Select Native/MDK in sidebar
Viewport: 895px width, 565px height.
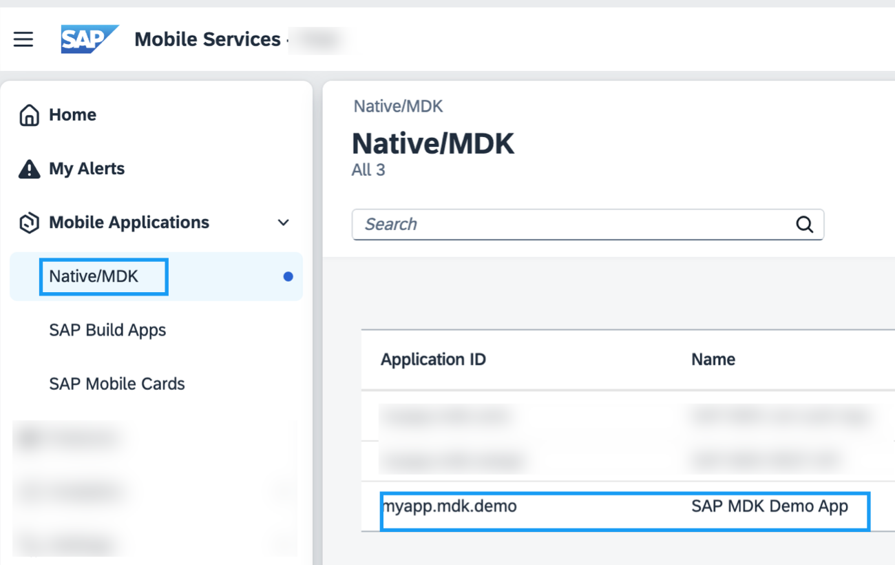click(156, 276)
